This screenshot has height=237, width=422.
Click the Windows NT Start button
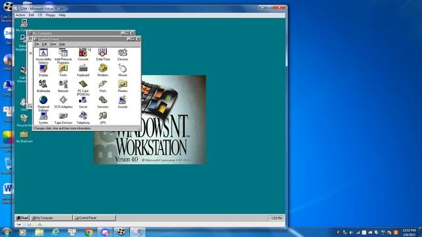point(22,218)
